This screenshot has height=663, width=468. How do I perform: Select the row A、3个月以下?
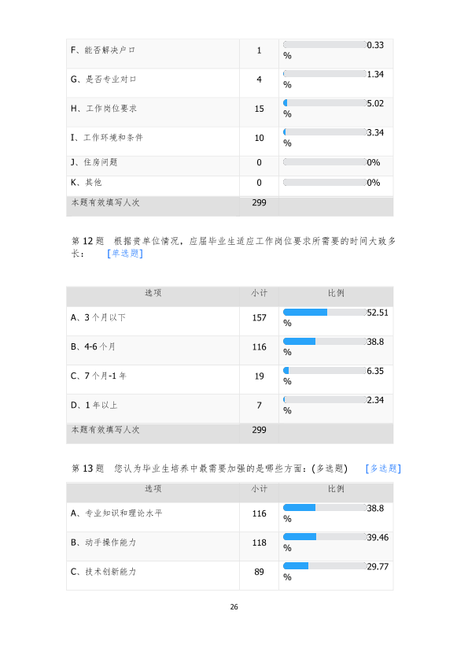click(x=230, y=321)
